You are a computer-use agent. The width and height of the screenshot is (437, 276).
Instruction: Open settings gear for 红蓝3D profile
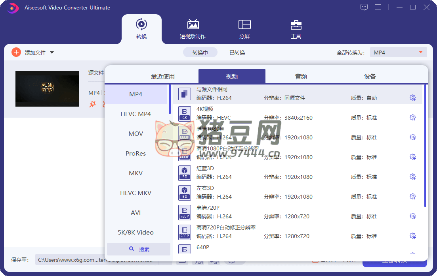tap(412, 176)
